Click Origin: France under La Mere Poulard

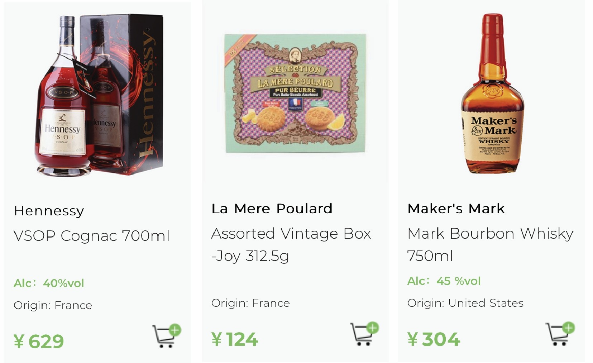tap(250, 303)
